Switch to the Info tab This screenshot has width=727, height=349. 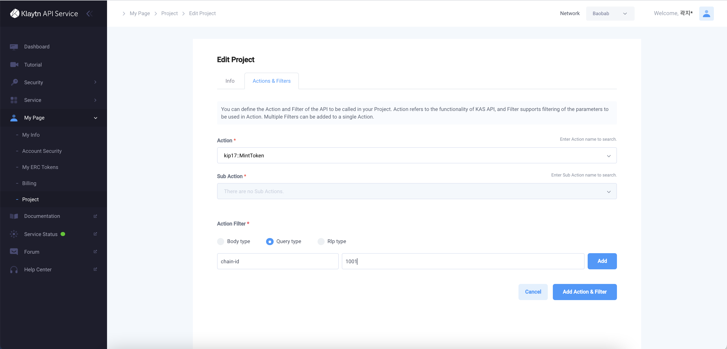point(230,80)
